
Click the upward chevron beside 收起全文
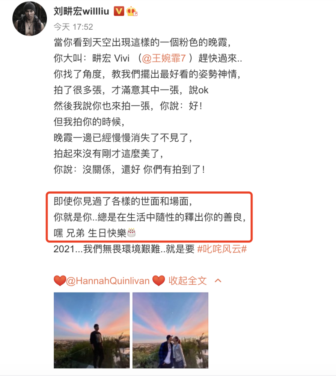(x=218, y=281)
